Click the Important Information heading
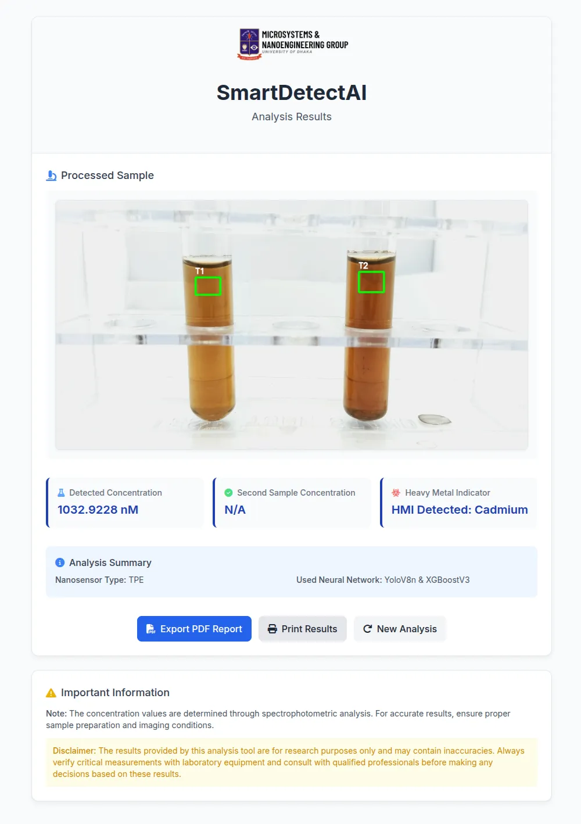The height and width of the screenshot is (824, 581). tap(115, 693)
